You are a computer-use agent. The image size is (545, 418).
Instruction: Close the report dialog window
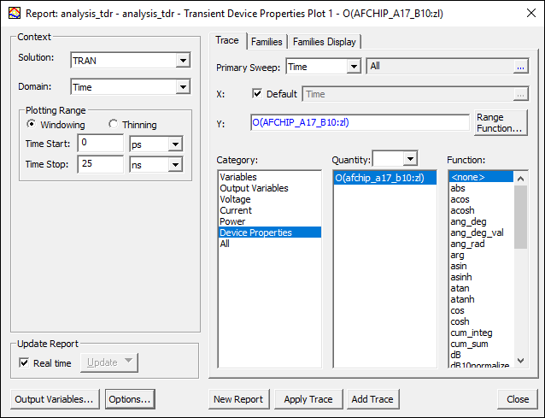(x=531, y=13)
